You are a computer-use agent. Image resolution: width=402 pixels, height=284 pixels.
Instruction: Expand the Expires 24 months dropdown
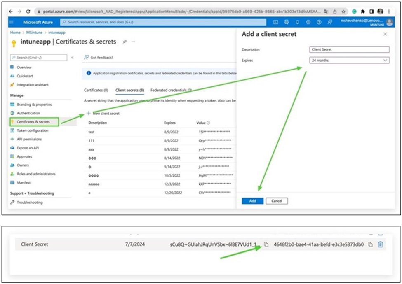(349, 61)
